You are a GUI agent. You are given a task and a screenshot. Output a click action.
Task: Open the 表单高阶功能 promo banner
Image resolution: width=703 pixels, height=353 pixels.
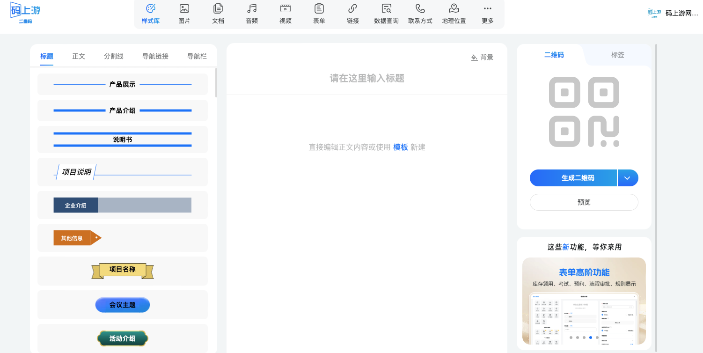click(584, 301)
